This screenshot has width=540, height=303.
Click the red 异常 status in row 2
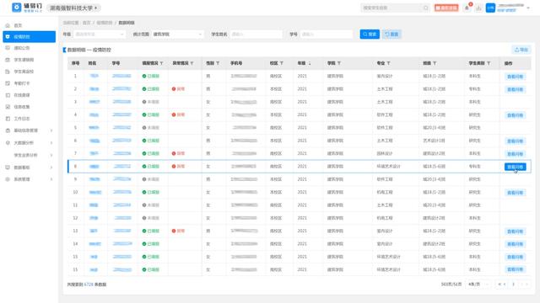tap(178, 89)
